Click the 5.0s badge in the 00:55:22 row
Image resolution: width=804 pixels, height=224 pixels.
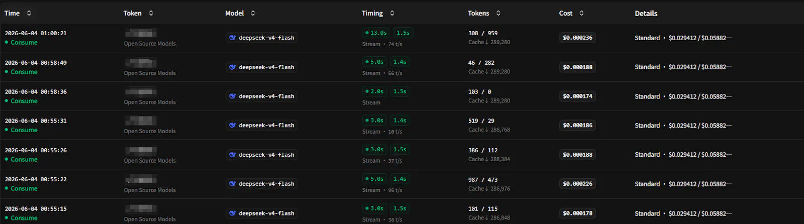[374, 179]
